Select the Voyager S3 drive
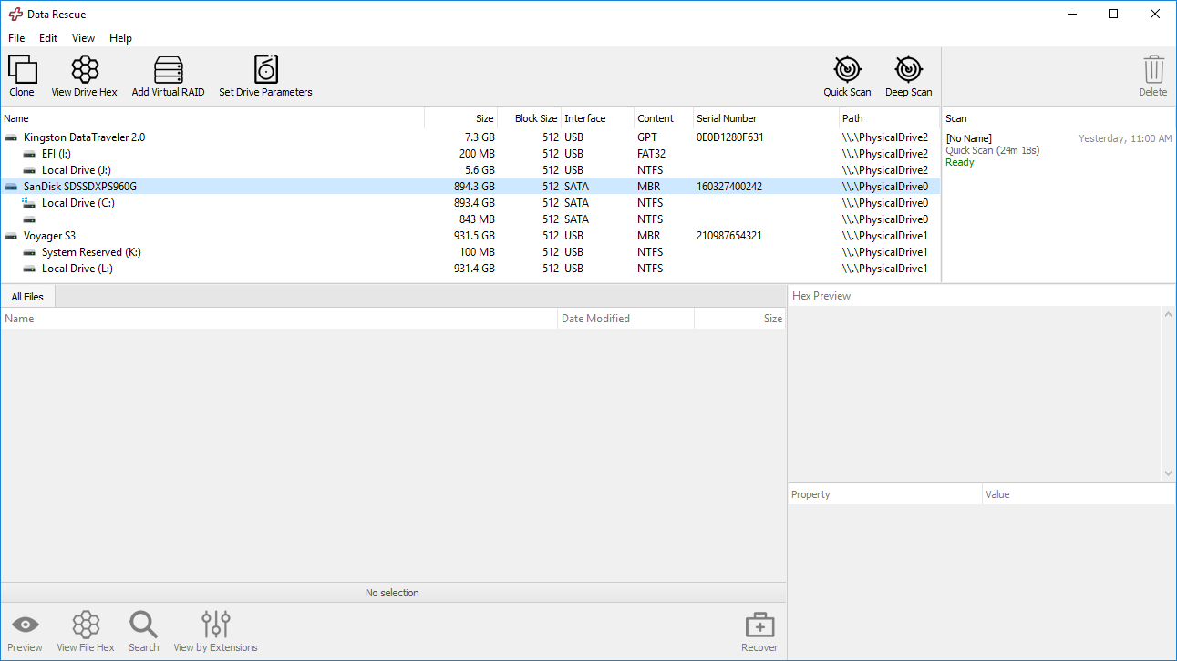 pos(470,236)
